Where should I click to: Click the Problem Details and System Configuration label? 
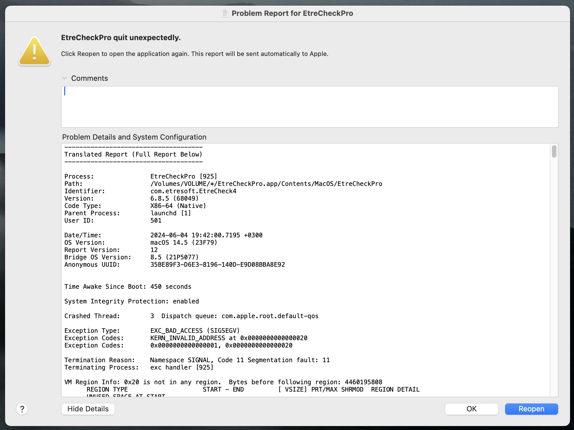[x=134, y=137]
